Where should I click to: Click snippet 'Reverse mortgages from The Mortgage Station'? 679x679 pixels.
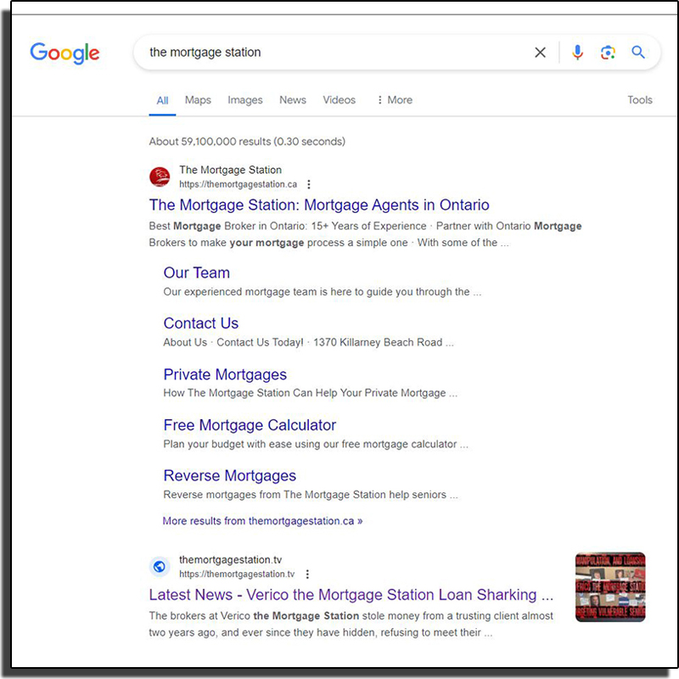tap(311, 495)
